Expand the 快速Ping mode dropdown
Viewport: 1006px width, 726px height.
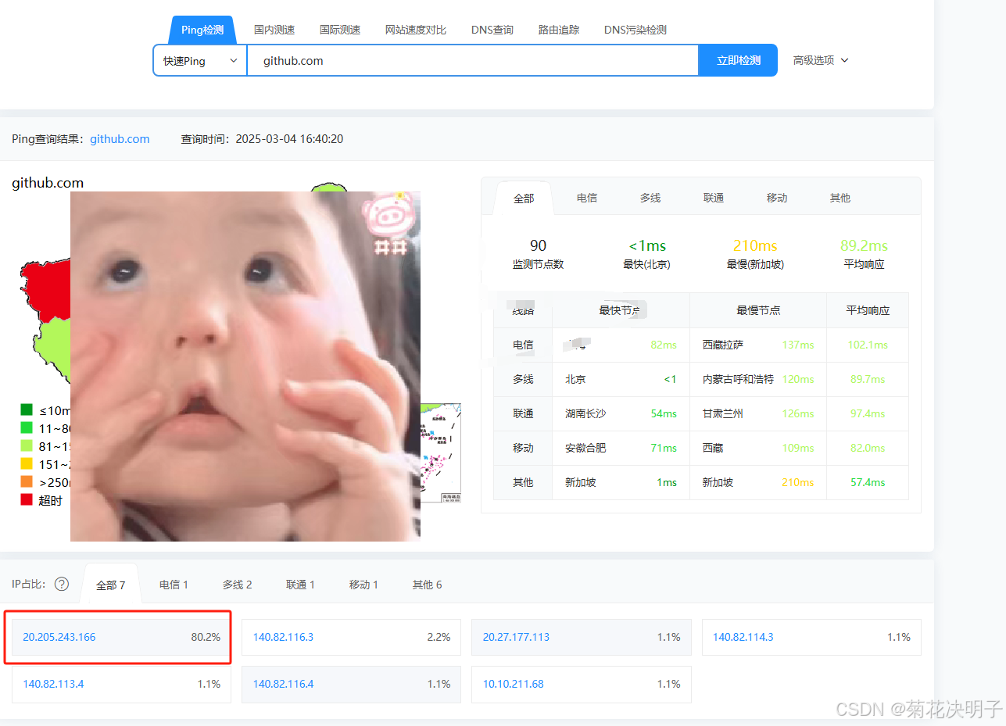click(200, 60)
